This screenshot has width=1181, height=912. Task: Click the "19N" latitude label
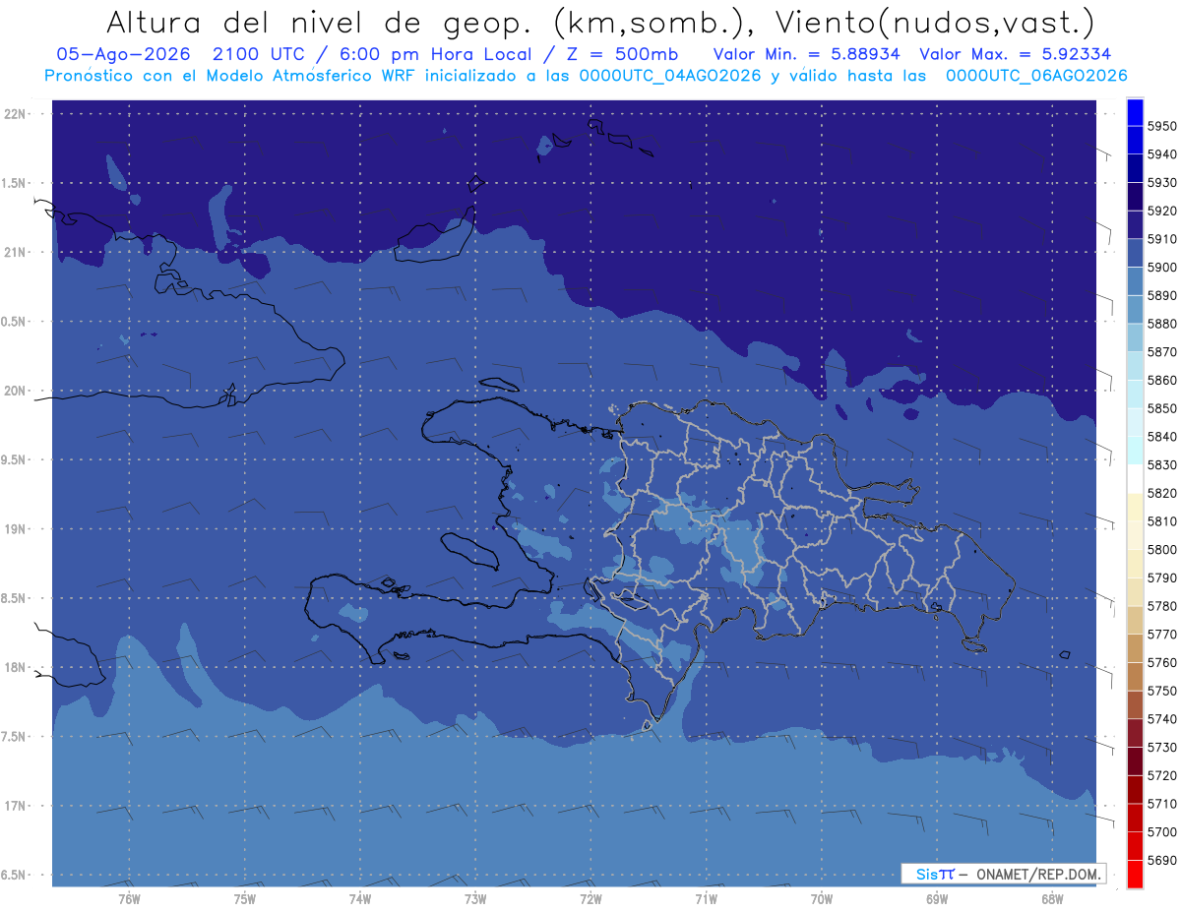coord(16,529)
